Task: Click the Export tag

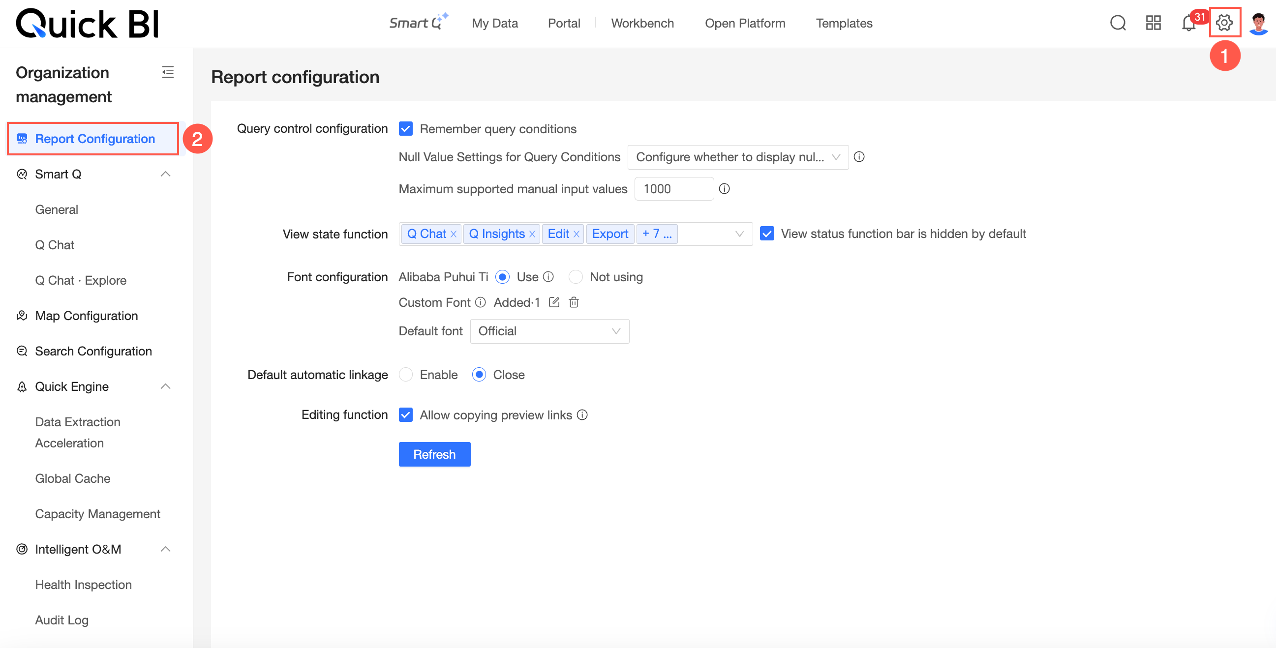Action: coord(610,234)
